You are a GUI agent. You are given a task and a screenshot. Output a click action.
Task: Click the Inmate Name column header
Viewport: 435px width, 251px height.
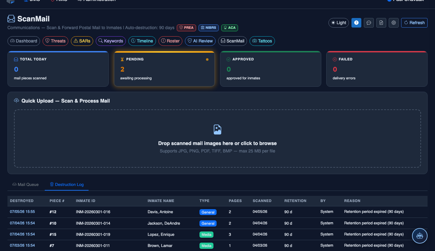pos(161,201)
